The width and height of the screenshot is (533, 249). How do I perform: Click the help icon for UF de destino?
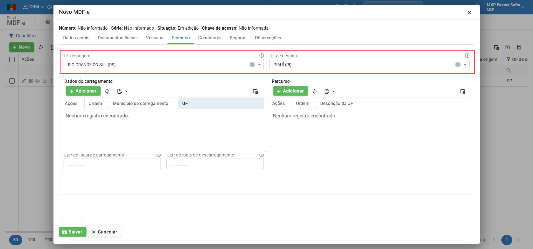pyautogui.click(x=467, y=56)
